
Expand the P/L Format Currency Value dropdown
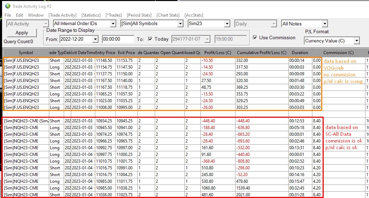click(x=356, y=41)
